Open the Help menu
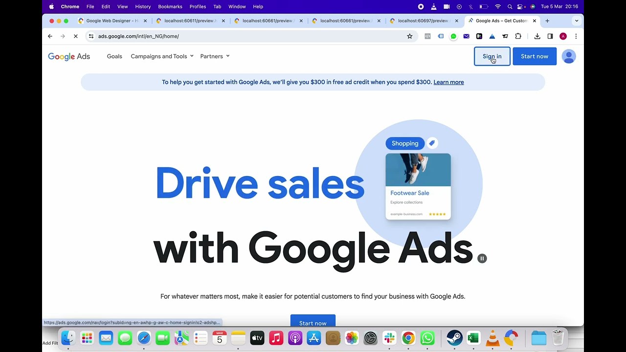 click(x=258, y=6)
